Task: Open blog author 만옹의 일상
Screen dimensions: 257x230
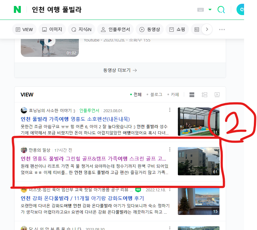Action: click(39, 150)
